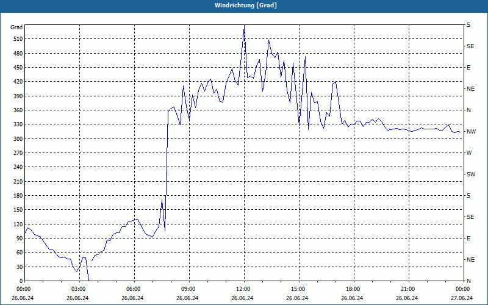Screen dimensions: 488x305
Task: Click the E label level with 90
Action: tap(468, 238)
